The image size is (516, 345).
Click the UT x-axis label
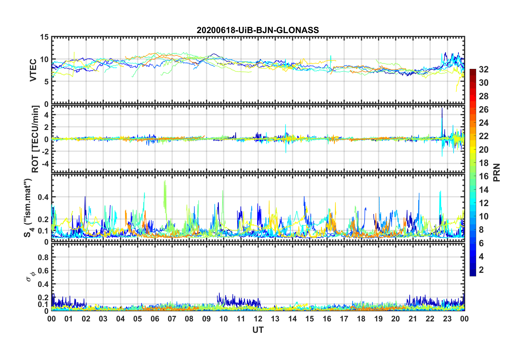[x=258, y=330]
